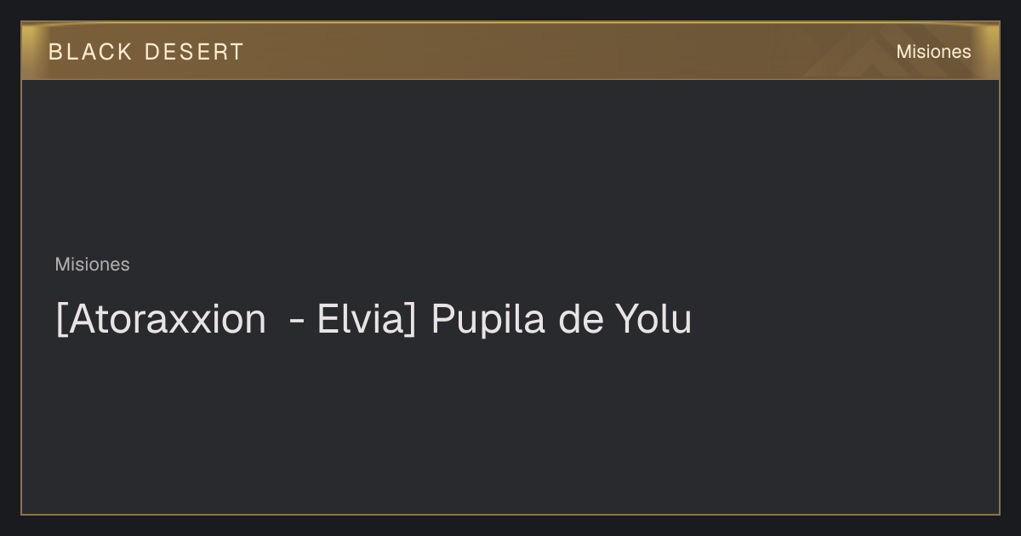This screenshot has width=1021, height=536.
Task: Open the Pupila de Yolu quest title
Action: (x=374, y=320)
